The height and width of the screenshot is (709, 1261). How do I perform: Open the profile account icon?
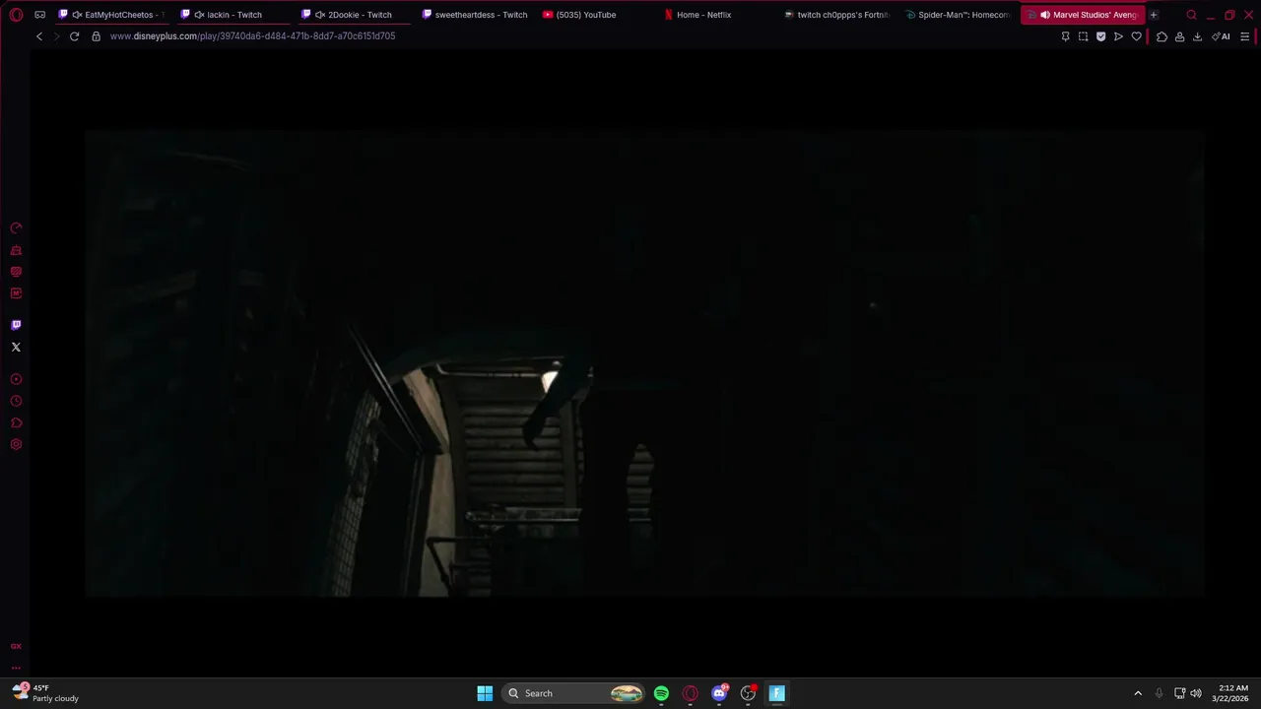pos(1179,36)
